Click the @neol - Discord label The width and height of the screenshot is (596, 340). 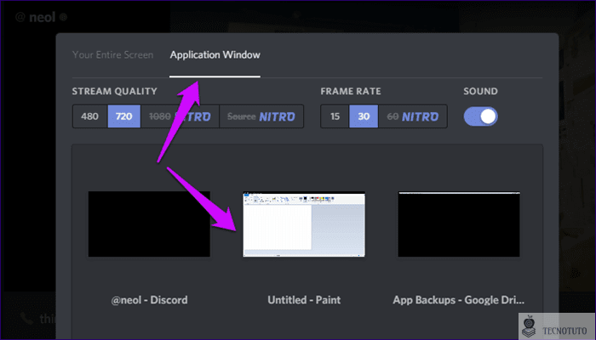click(x=149, y=300)
